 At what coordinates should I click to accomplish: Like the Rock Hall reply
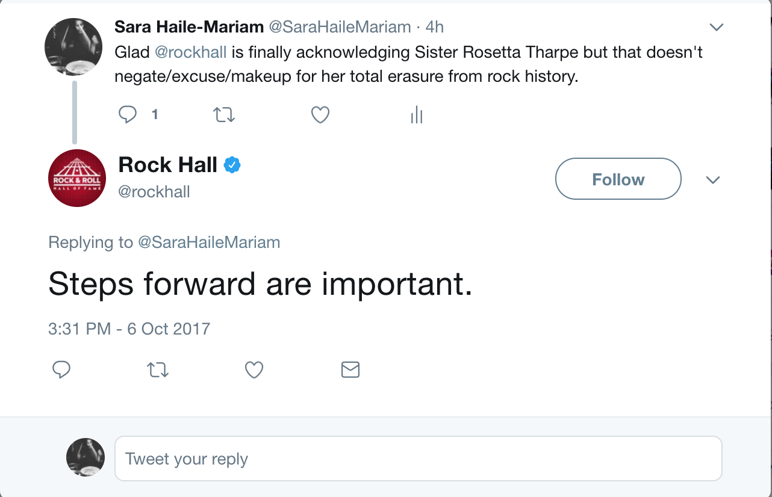pos(254,369)
